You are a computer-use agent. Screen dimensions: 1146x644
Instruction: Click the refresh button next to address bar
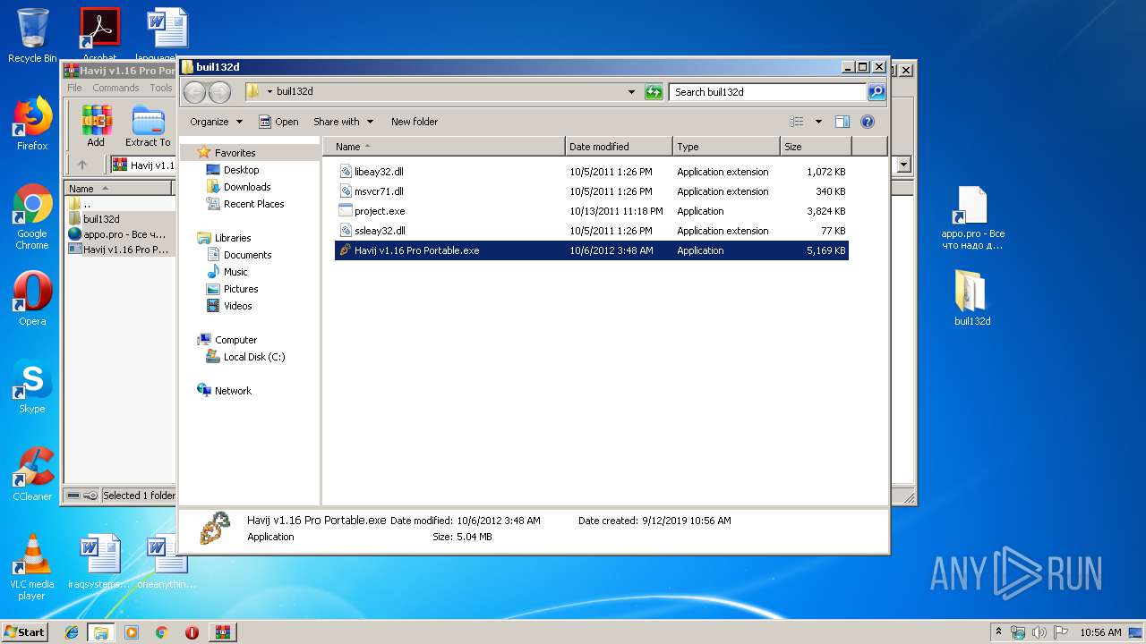pyautogui.click(x=654, y=91)
